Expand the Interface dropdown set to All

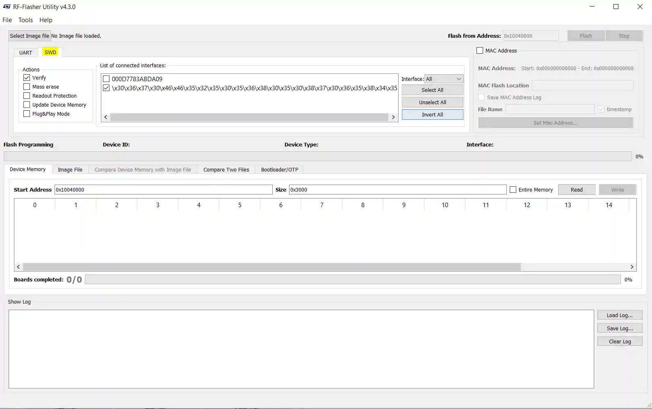point(444,79)
